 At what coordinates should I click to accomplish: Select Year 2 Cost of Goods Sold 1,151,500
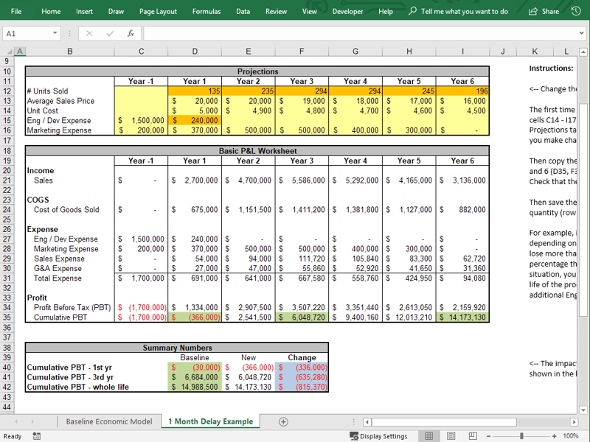click(x=249, y=210)
